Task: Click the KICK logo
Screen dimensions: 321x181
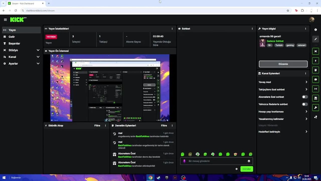Action: [x=18, y=20]
